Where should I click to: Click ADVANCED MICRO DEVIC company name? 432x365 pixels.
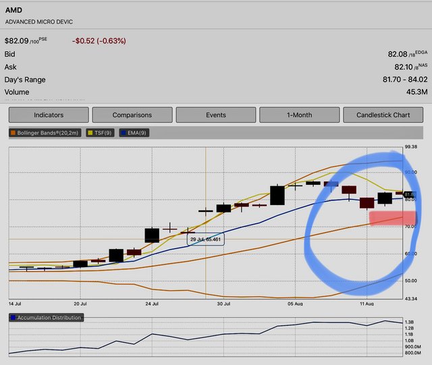point(39,22)
